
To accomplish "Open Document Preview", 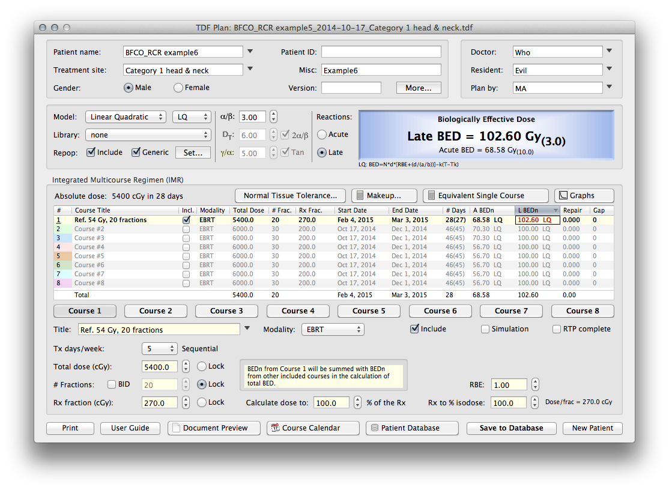I will click(x=214, y=428).
